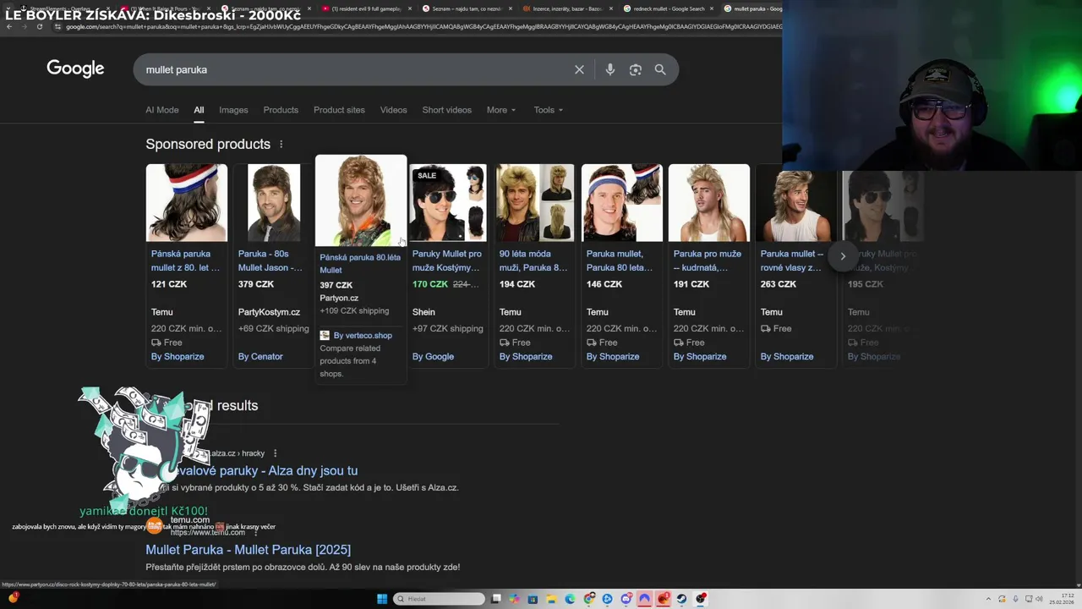Open Steam from taskbar

[x=682, y=599]
